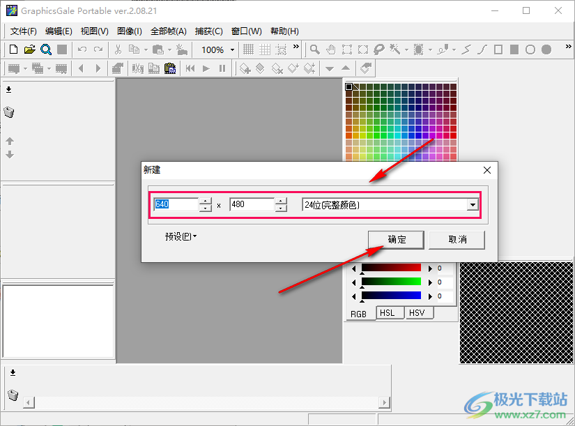Click the Redo icon

[98, 50]
